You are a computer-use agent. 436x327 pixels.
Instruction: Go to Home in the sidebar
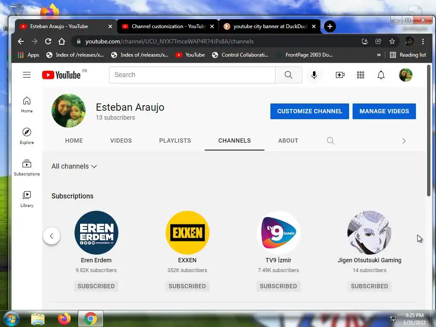point(27,105)
